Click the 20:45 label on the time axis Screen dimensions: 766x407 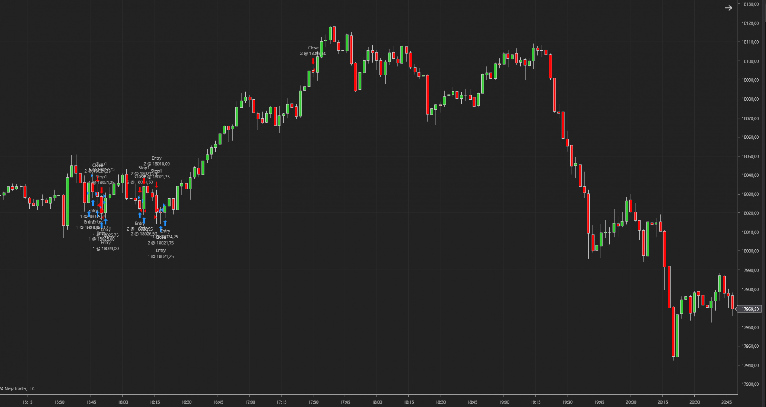coord(726,402)
